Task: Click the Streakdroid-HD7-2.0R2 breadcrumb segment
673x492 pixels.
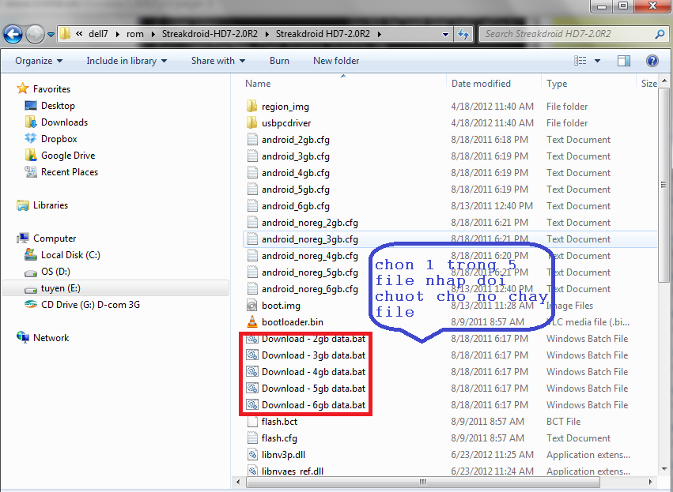Action: tap(210, 34)
